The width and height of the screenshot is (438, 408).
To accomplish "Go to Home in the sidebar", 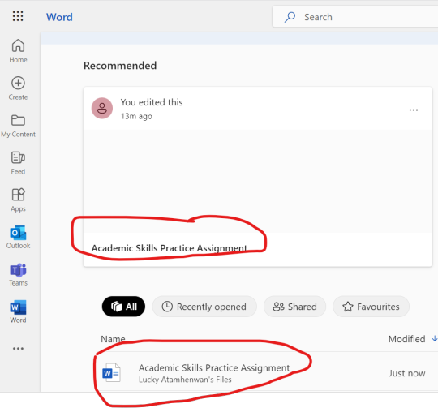I will tap(18, 51).
